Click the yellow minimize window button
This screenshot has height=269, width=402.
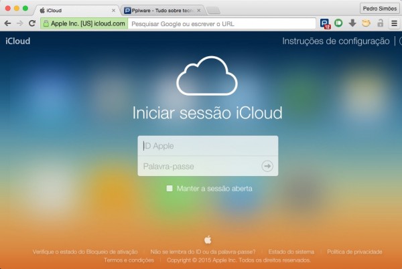tap(17, 8)
